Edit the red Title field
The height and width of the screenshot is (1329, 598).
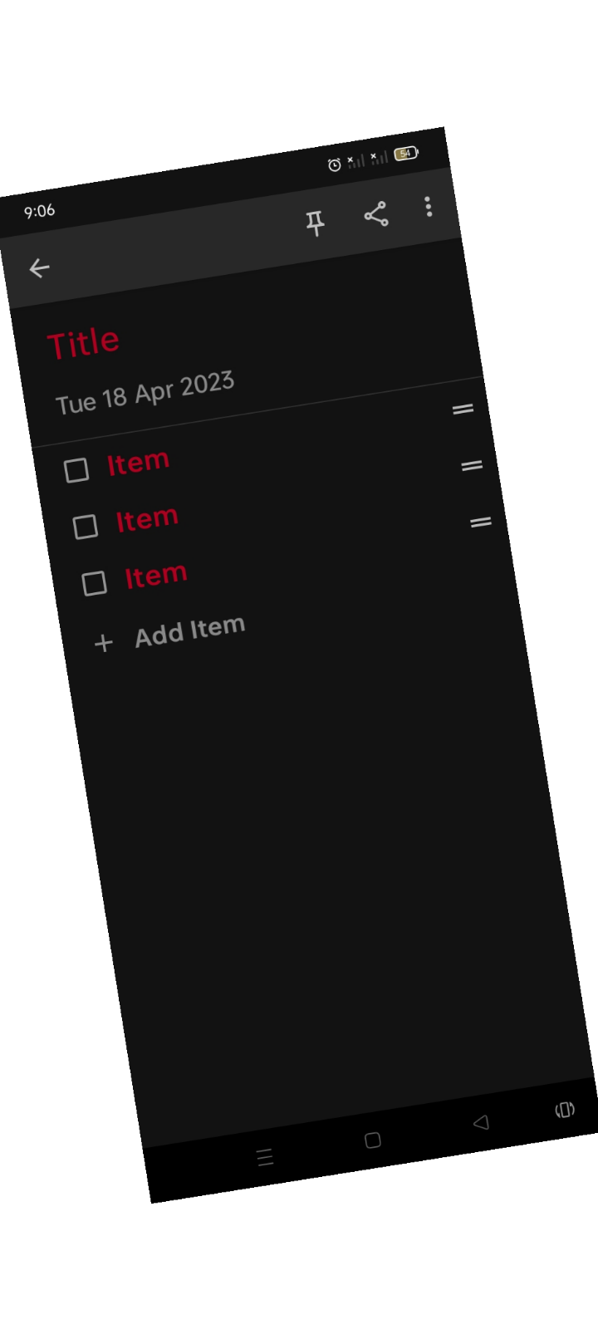(x=83, y=343)
